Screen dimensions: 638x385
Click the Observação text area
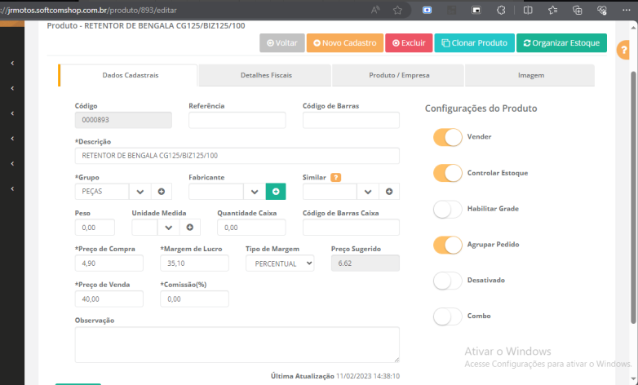coord(237,344)
